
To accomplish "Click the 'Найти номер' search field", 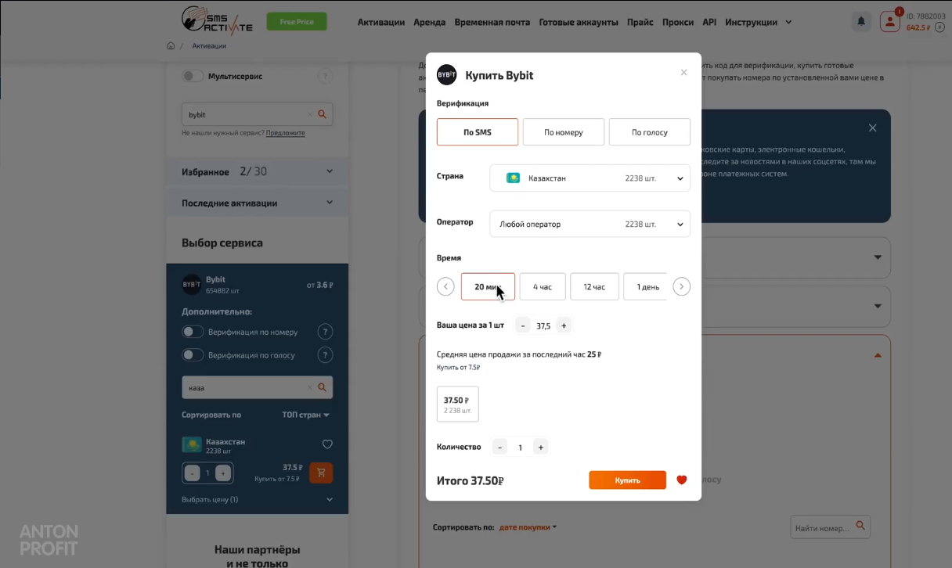I will [830, 527].
